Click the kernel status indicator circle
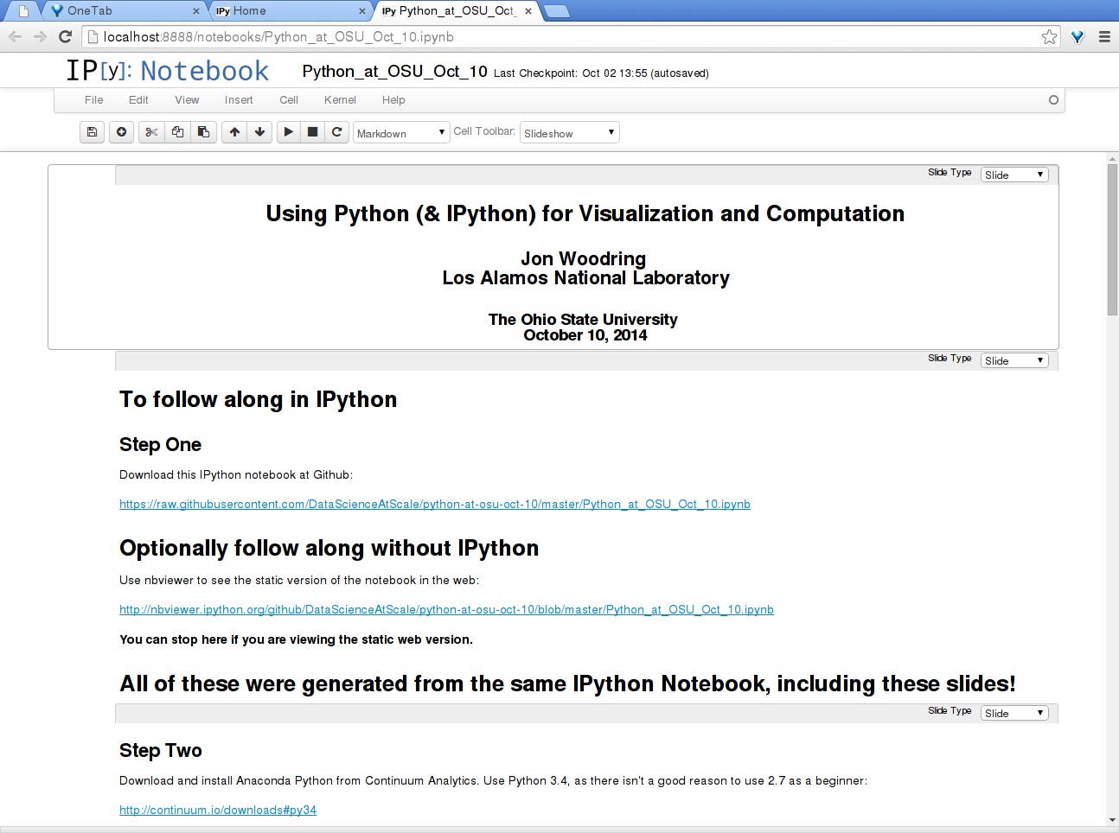Image resolution: width=1119 pixels, height=833 pixels. (1053, 99)
